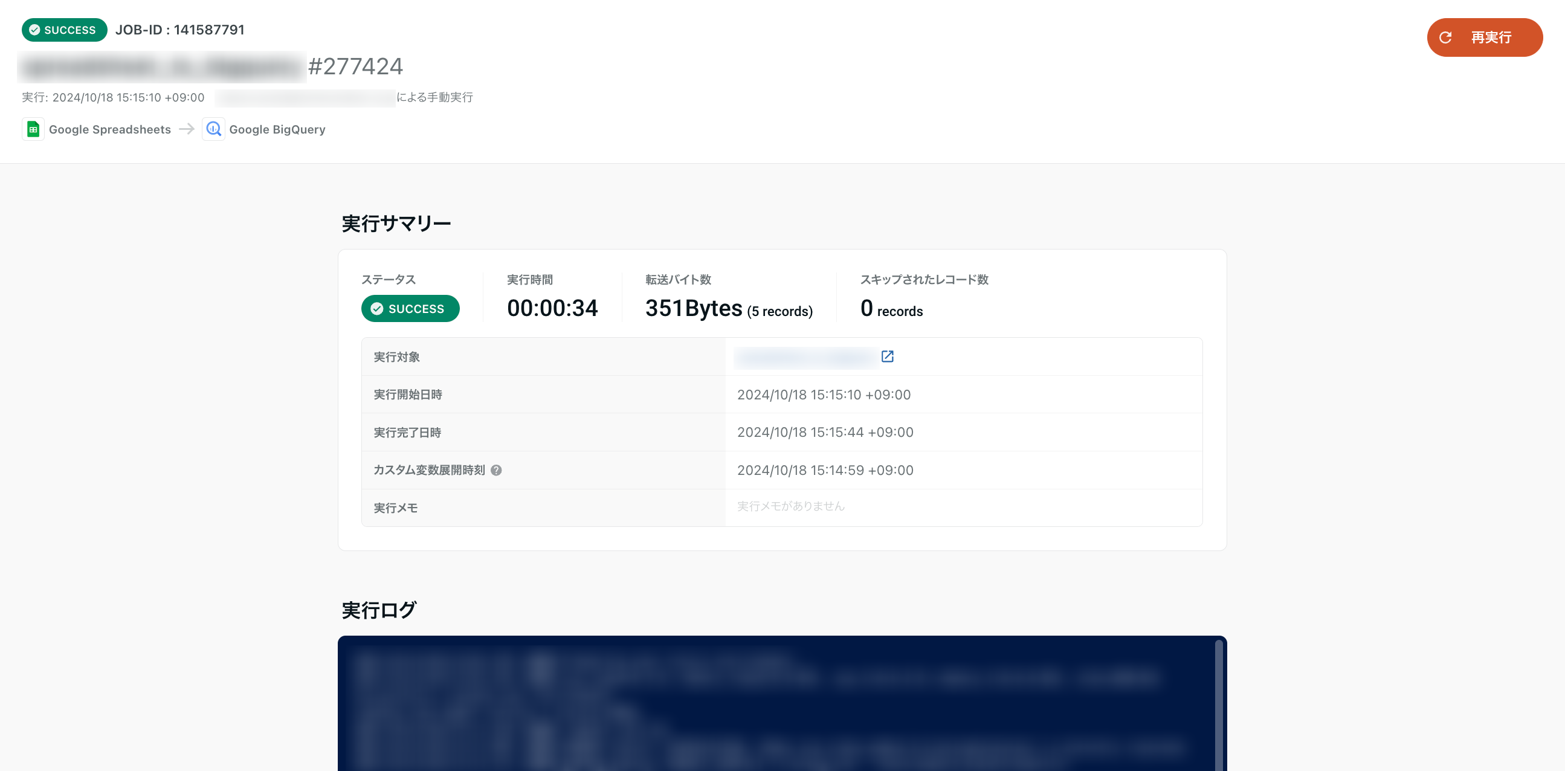Click the 実行メモ row label
The height and width of the screenshot is (771, 1565).
click(x=396, y=508)
